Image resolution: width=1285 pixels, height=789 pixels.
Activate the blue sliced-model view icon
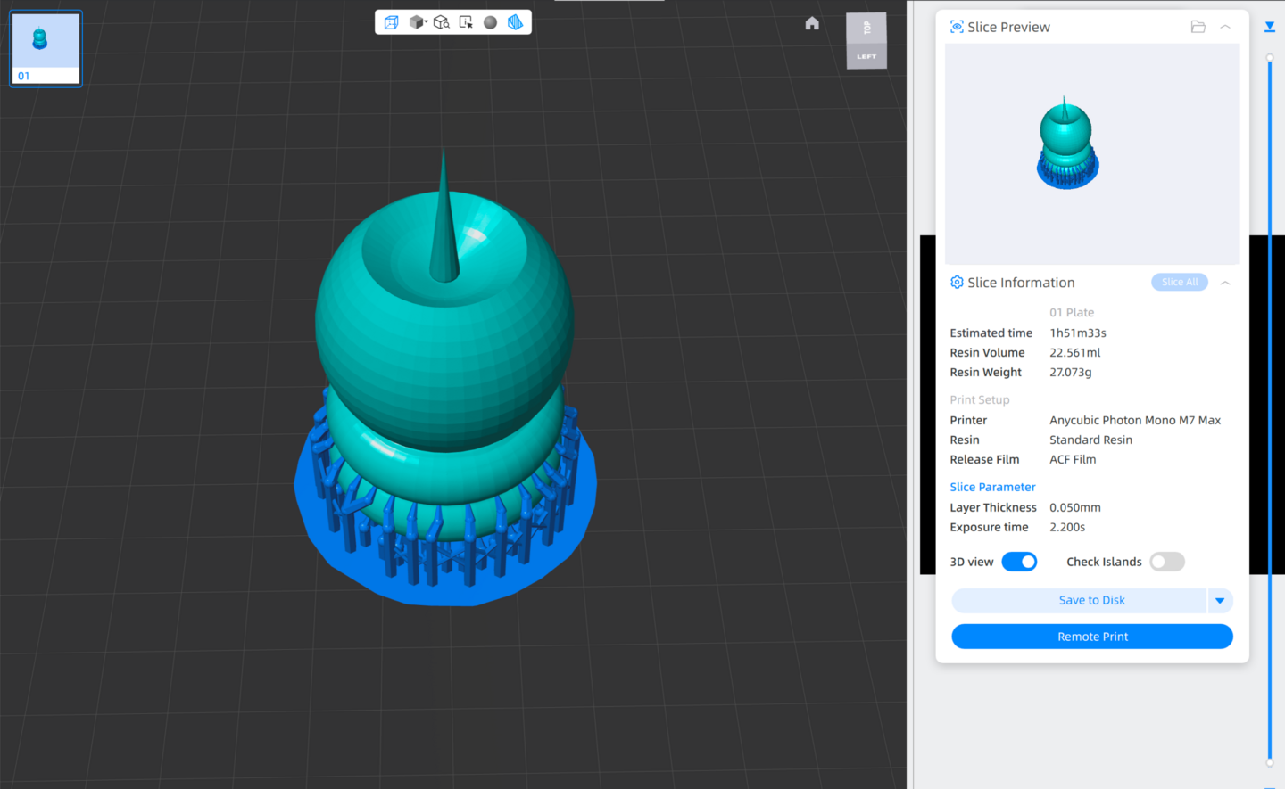click(515, 22)
